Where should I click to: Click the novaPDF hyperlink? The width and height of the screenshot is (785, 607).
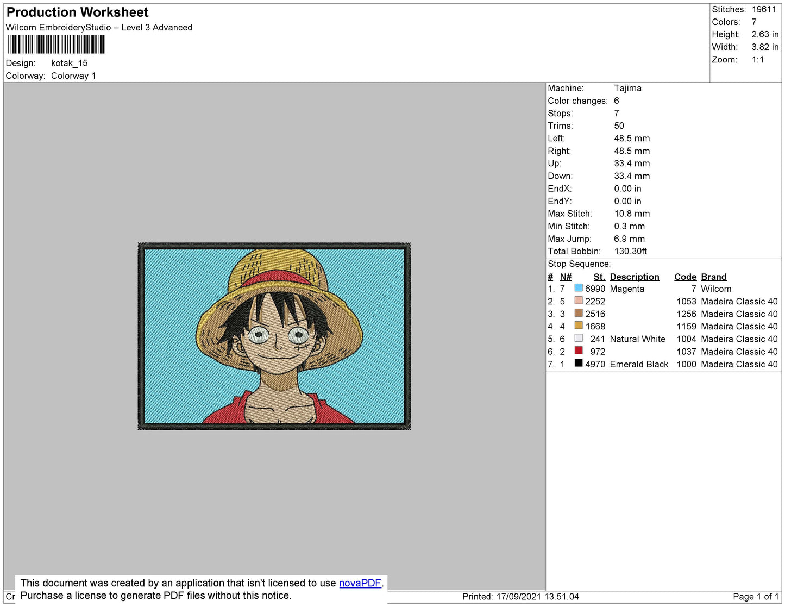360,583
